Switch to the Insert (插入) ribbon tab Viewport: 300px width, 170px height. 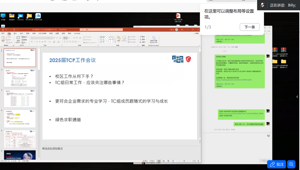(x=15, y=33)
